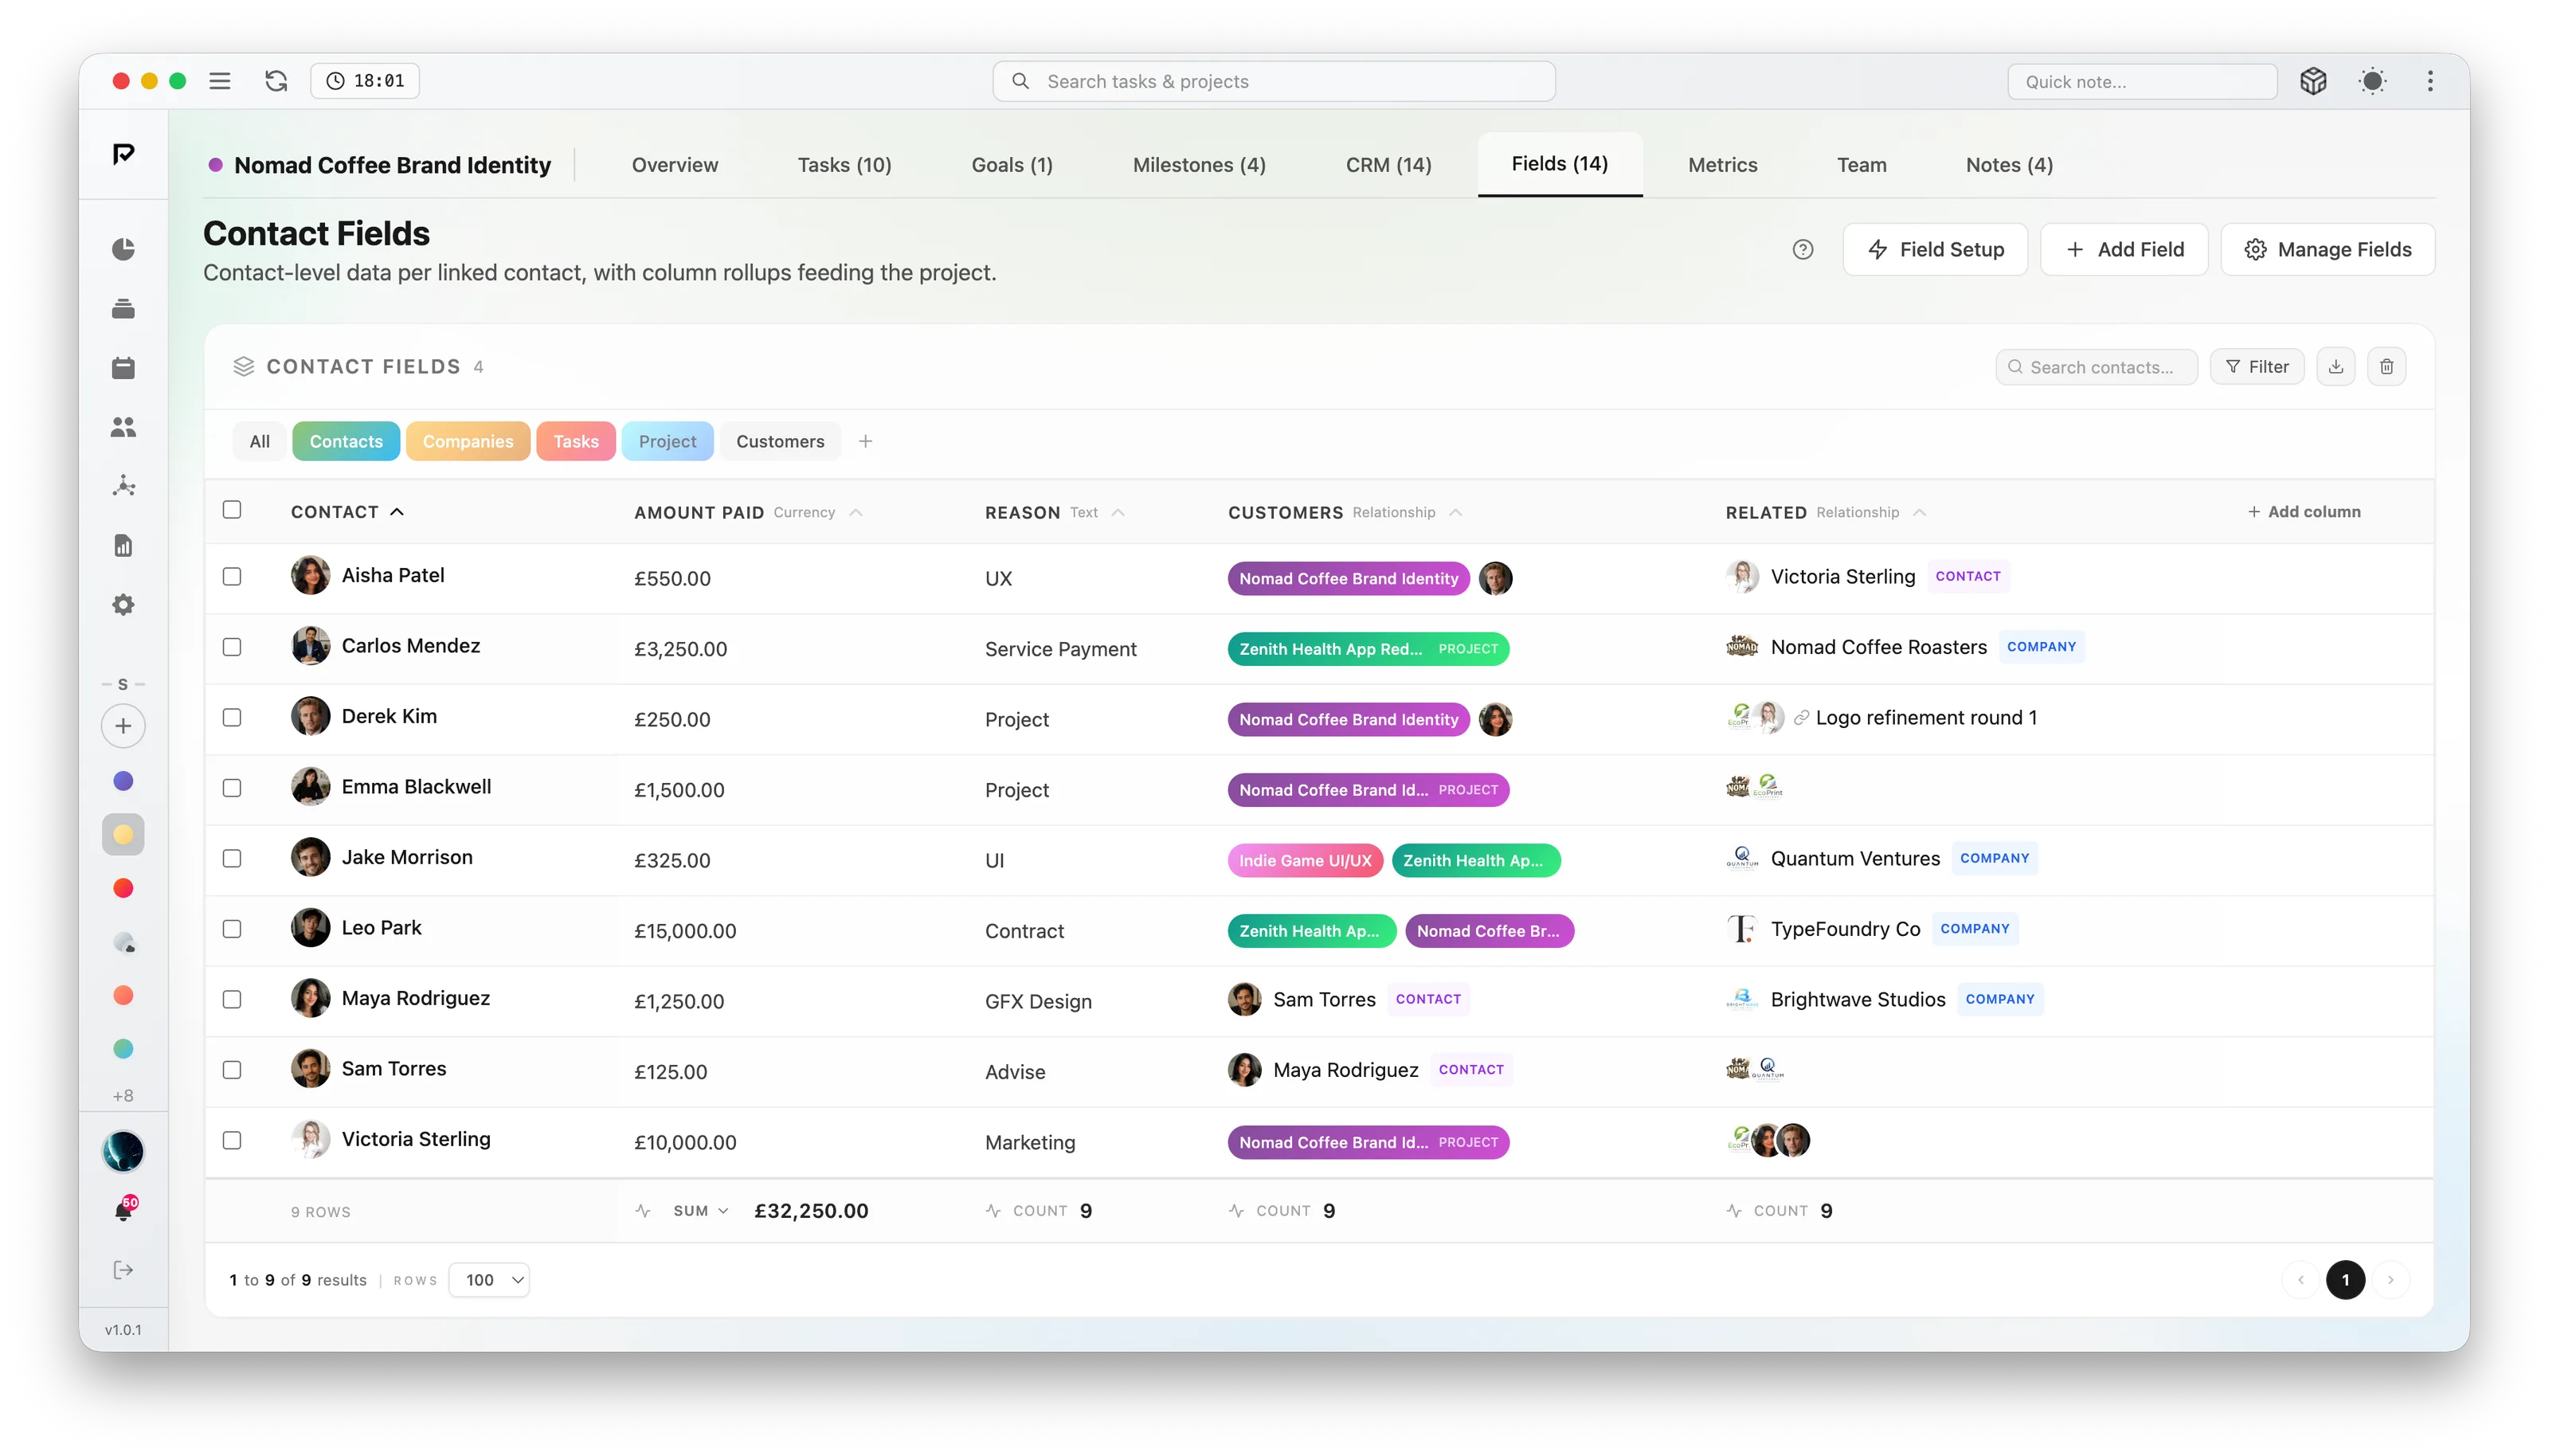This screenshot has width=2549, height=1456.
Task: Open the 3D cube package icon
Action: click(x=2313, y=81)
